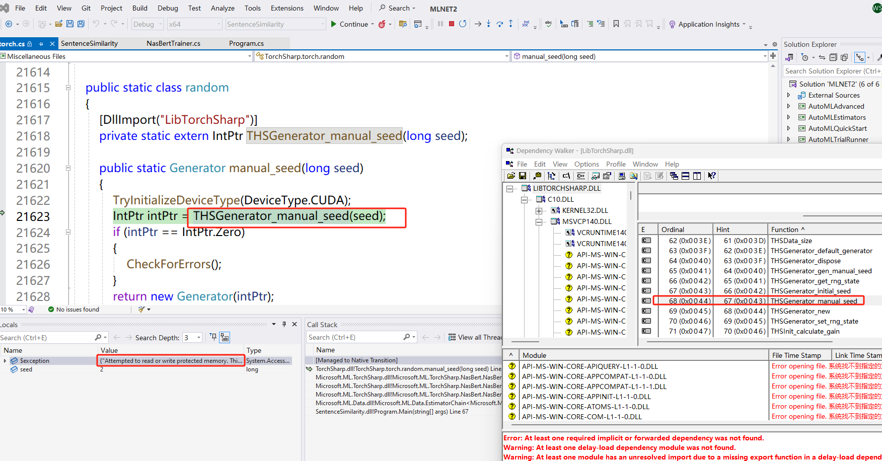Click the C:\ full paths icon in Dependency Walker
Image resolution: width=882 pixels, height=461 pixels.
[x=566, y=176]
